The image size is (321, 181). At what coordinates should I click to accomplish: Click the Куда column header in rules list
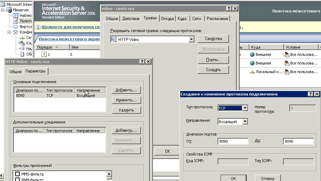266,47
